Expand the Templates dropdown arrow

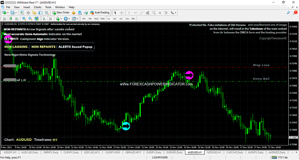point(77,19)
